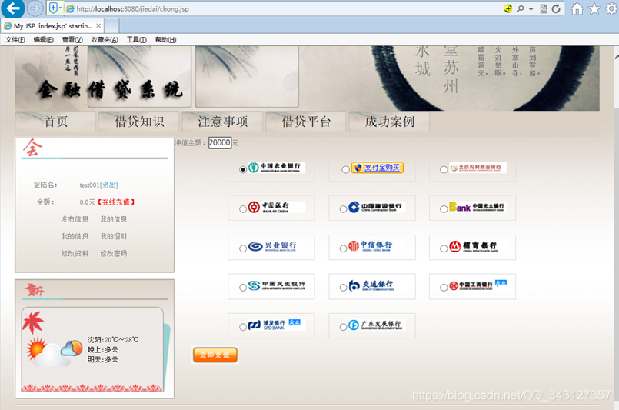Click the browser forward arrow button
The image size is (619, 410).
35,8
